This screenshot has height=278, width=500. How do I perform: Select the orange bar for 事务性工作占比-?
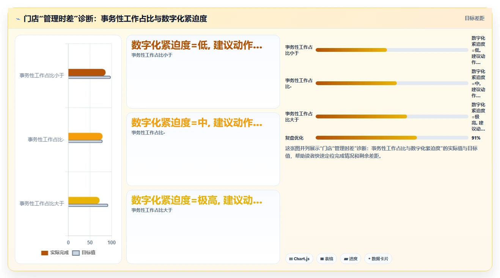(85, 136)
